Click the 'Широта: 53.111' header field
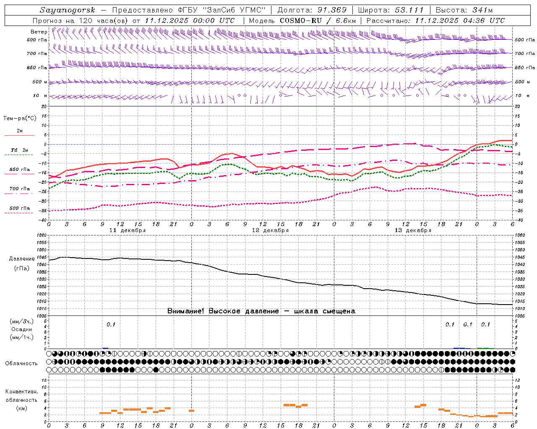 tap(391, 10)
